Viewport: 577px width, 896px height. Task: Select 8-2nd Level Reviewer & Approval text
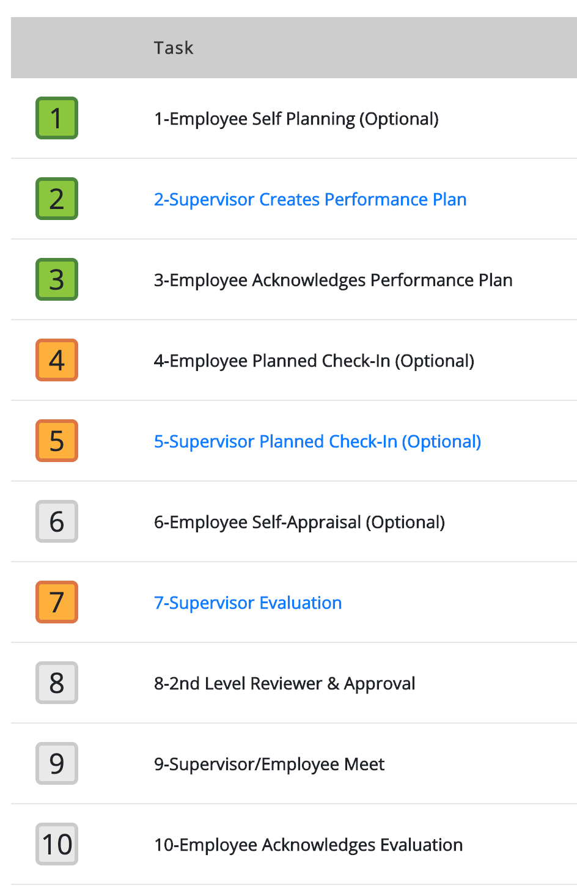point(285,683)
